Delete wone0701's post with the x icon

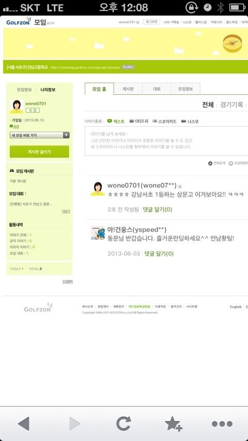point(180,186)
